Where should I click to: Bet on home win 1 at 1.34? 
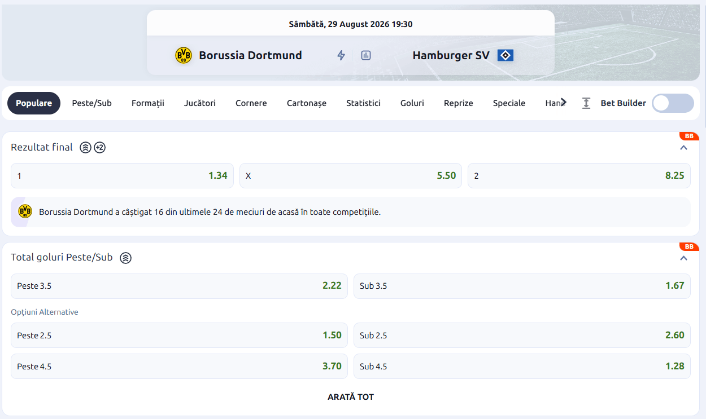tap(123, 176)
